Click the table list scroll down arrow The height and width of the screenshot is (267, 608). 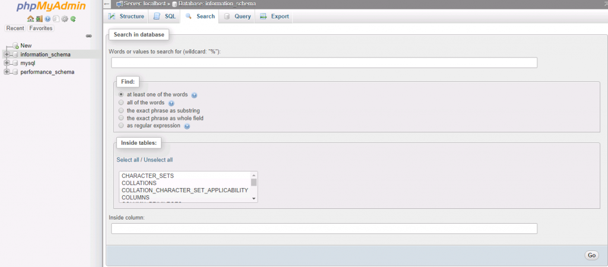click(254, 198)
